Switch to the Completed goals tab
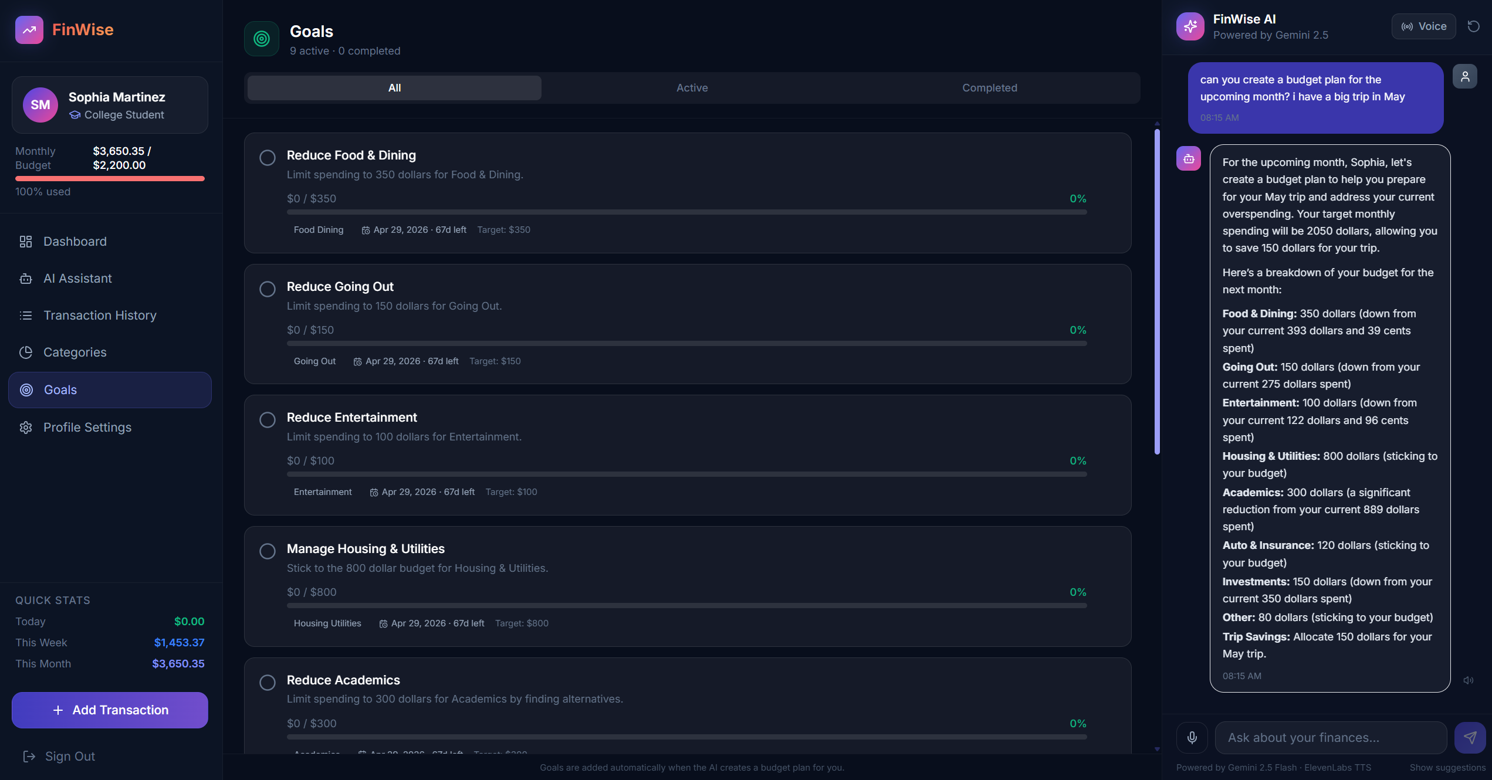The width and height of the screenshot is (1492, 780). [x=989, y=88]
